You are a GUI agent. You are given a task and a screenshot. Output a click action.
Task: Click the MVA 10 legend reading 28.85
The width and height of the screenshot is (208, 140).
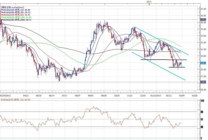pos(15,10)
